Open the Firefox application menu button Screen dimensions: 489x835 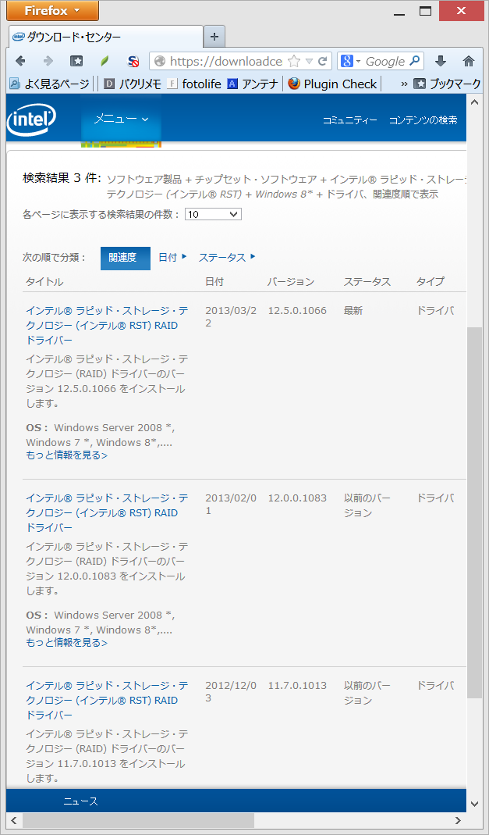pos(52,11)
